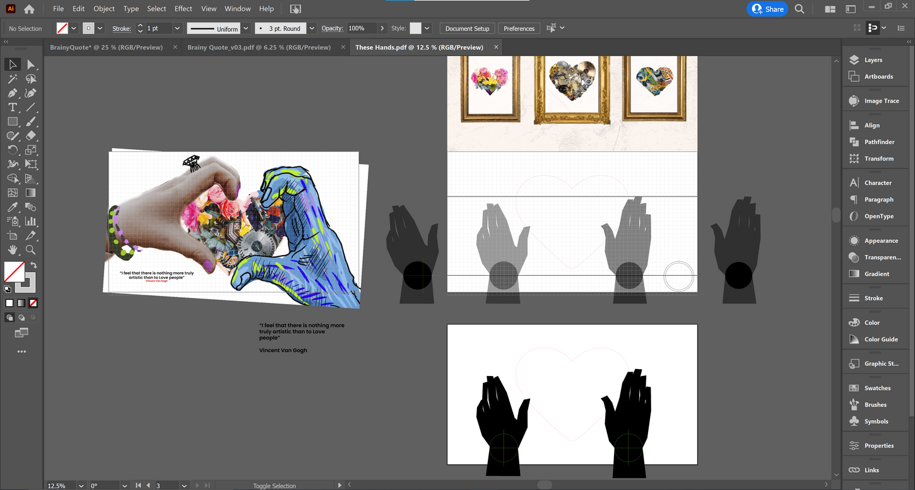
Task: Increase stroke weight with stepper arrows
Action: 140,26
